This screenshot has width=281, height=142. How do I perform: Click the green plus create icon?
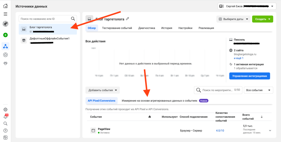point(5,35)
